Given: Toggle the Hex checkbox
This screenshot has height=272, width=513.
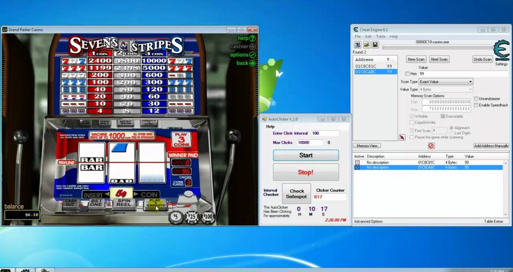Looking at the screenshot, I should [x=407, y=74].
